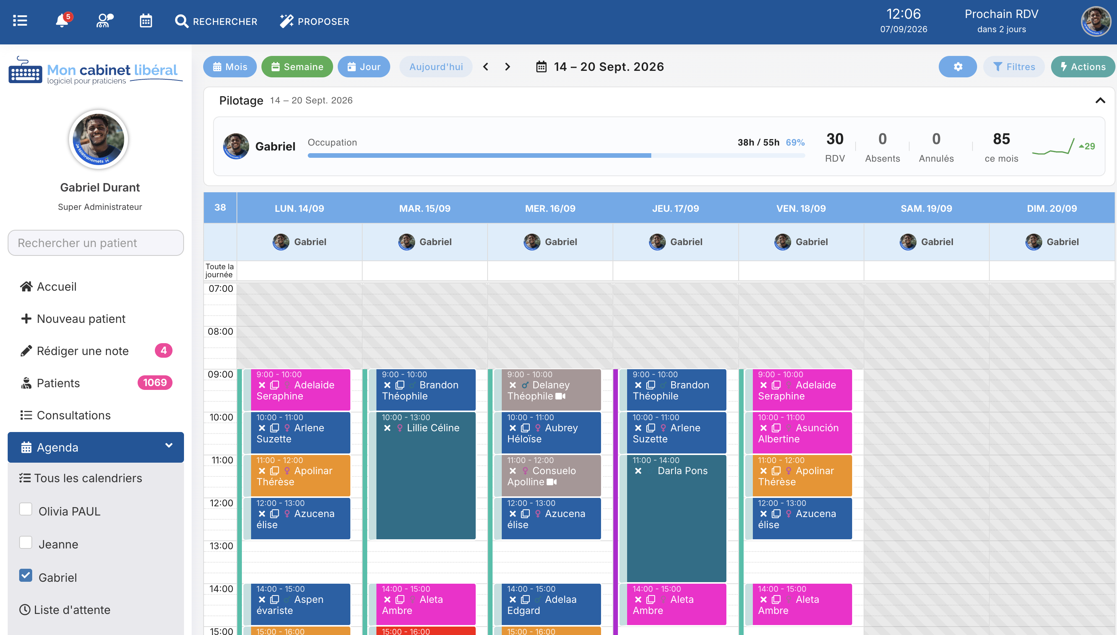Open date picker for 14 – 20 Sept. 2026
The image size is (1117, 635).
600,67
